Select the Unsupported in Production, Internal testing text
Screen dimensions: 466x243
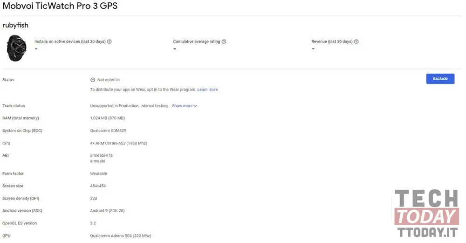click(x=129, y=106)
